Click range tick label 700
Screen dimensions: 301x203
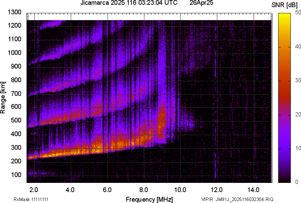point(16,93)
